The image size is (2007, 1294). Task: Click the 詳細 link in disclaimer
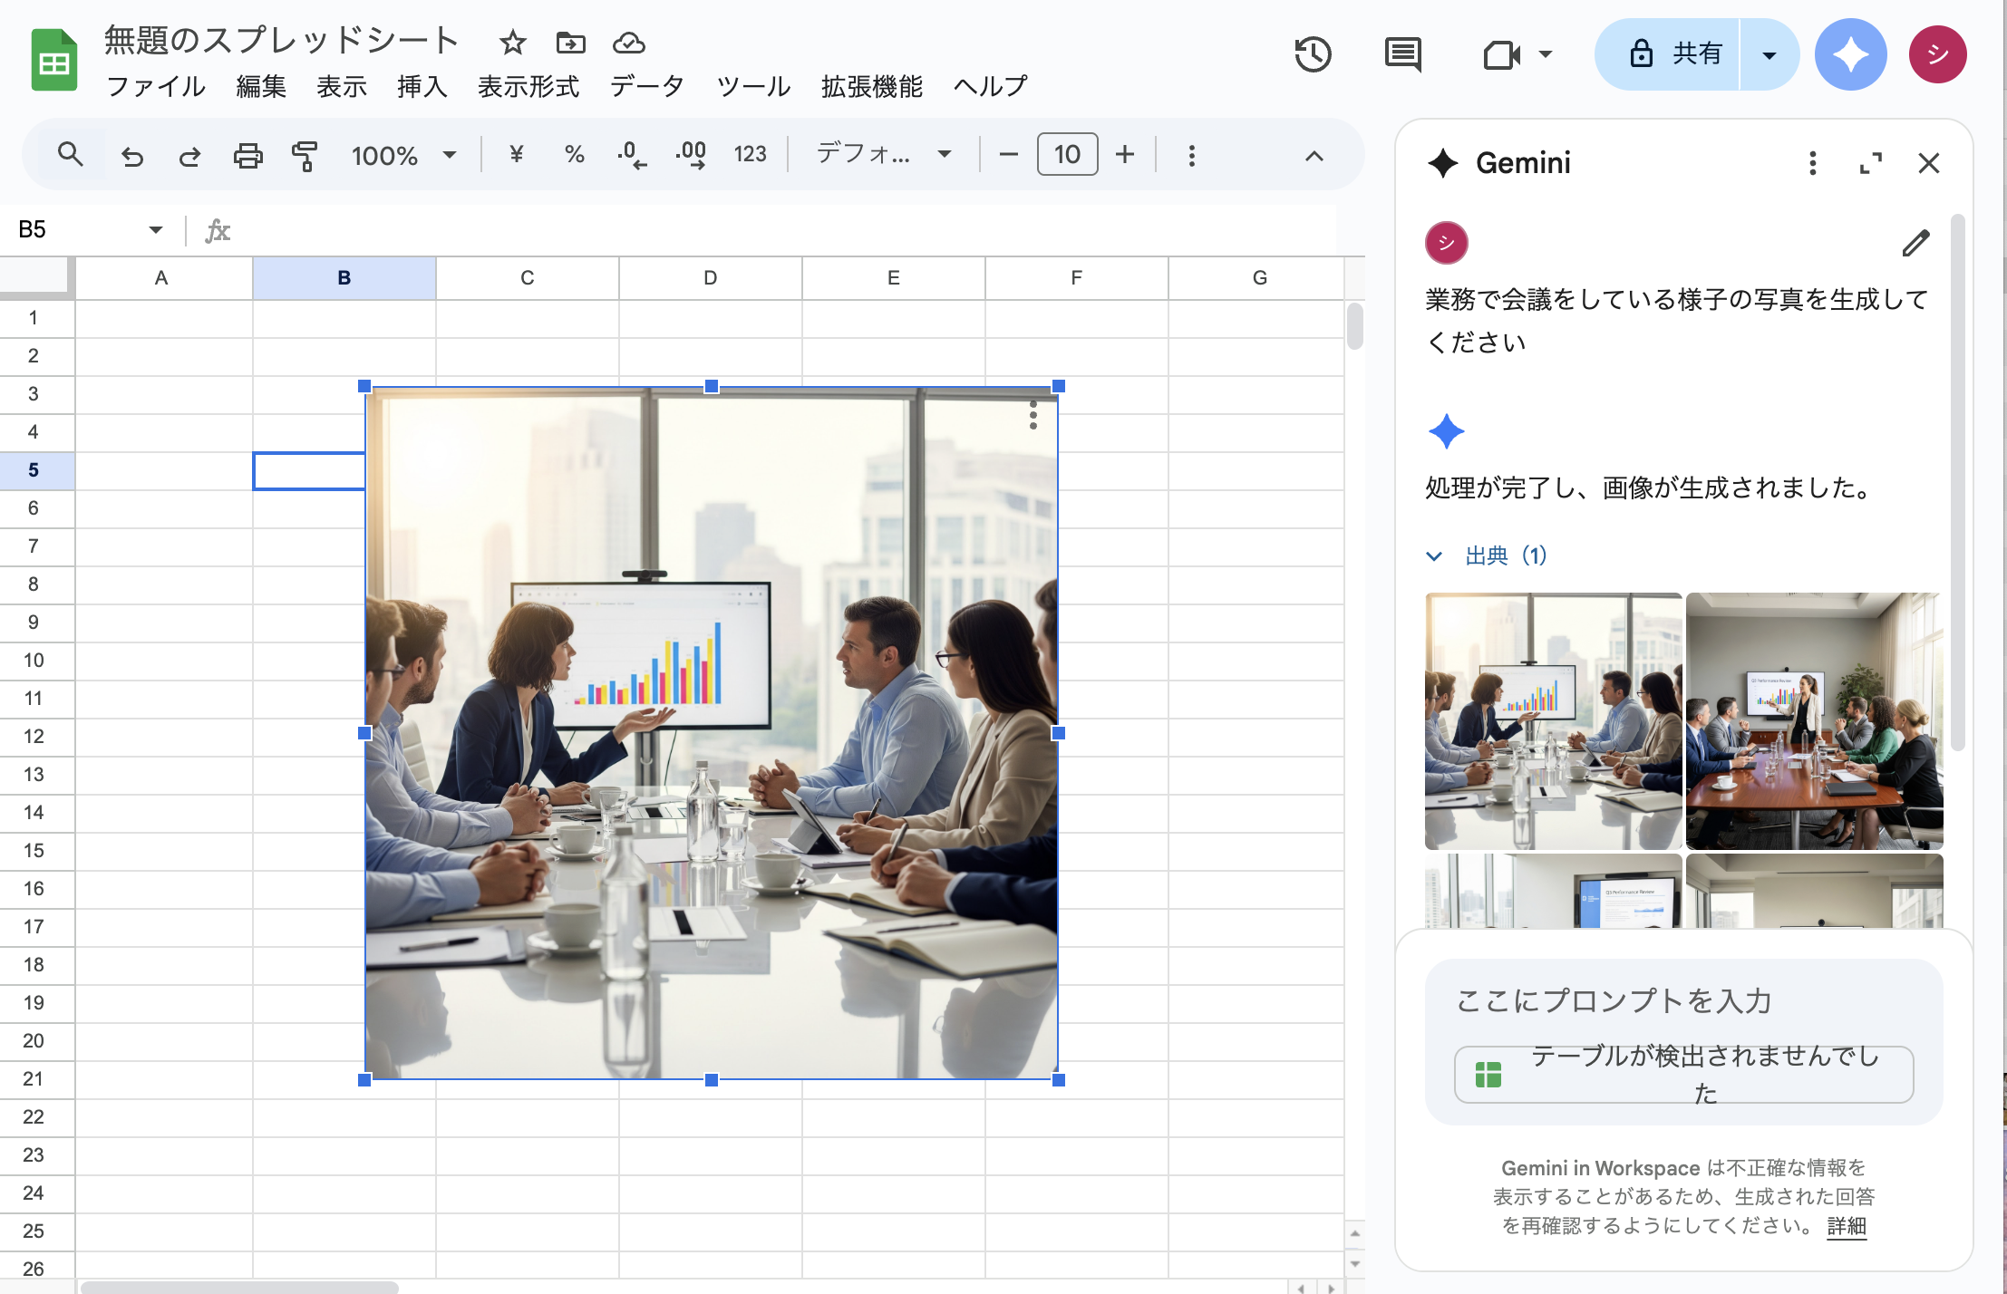point(1846,1226)
